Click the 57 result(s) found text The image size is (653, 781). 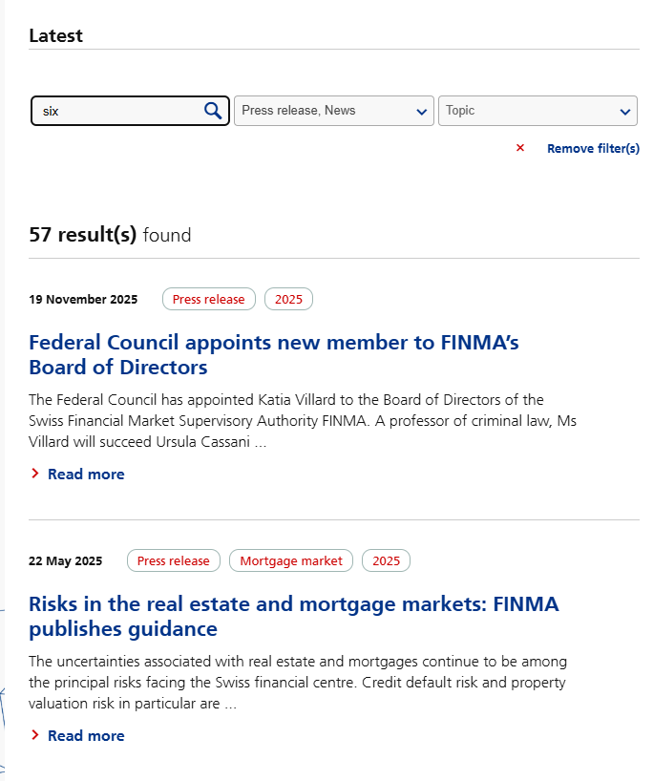tap(110, 235)
